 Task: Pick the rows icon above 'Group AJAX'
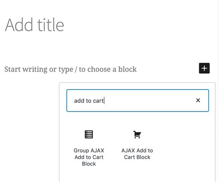pos(89,135)
